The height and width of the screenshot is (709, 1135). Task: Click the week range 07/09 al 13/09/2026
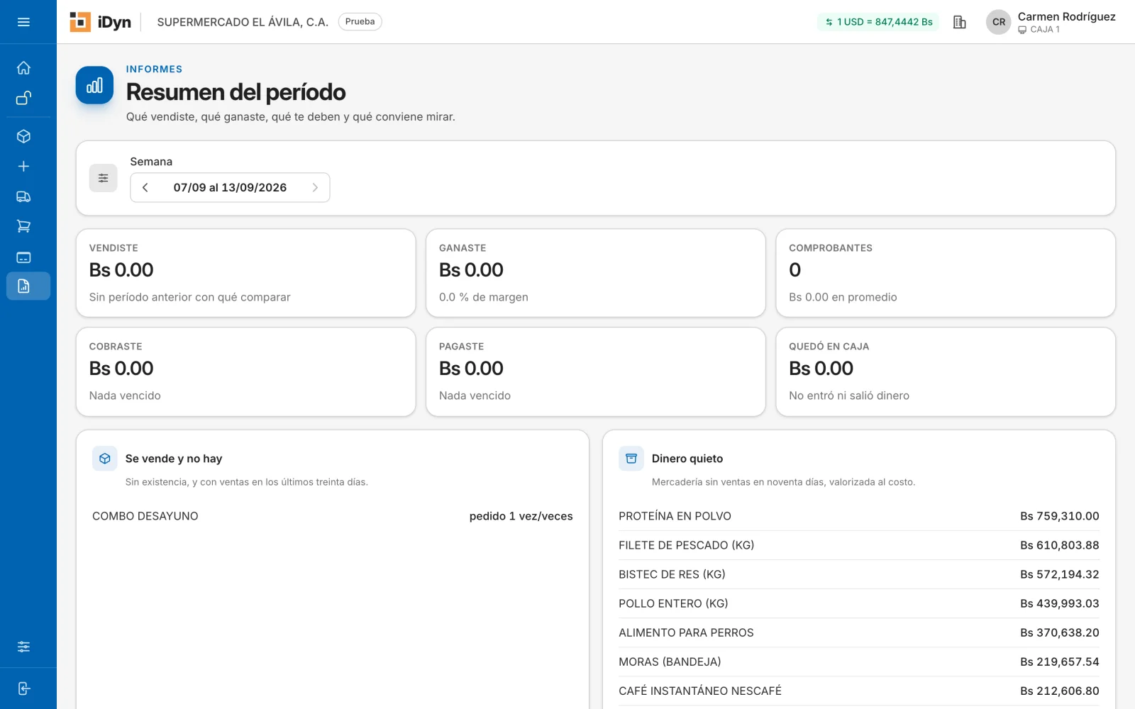(230, 187)
